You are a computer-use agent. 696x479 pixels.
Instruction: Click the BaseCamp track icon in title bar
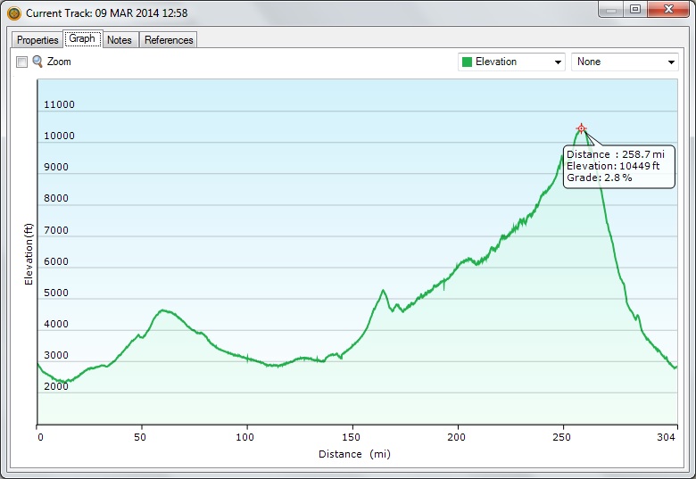(14, 12)
